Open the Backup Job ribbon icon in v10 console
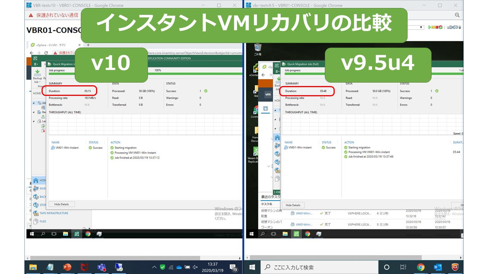488x274 pixels. (37, 76)
